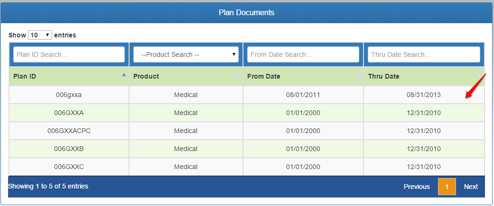
Task: Click the Product column sort icon
Action: pos(239,76)
